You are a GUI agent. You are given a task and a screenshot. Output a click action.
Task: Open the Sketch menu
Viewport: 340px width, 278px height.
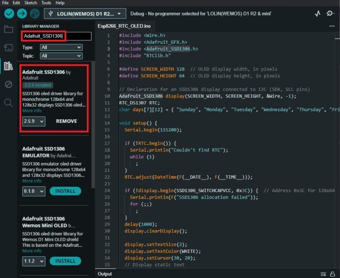coord(31,3)
